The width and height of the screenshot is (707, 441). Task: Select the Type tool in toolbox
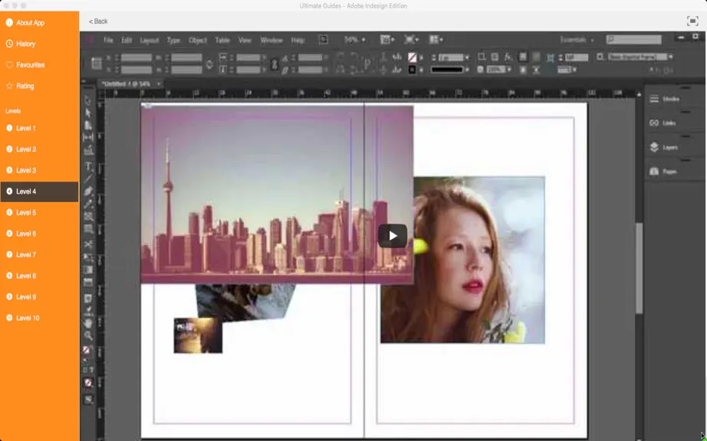(x=88, y=166)
